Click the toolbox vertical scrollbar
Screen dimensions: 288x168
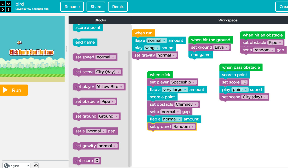(x=129, y=109)
